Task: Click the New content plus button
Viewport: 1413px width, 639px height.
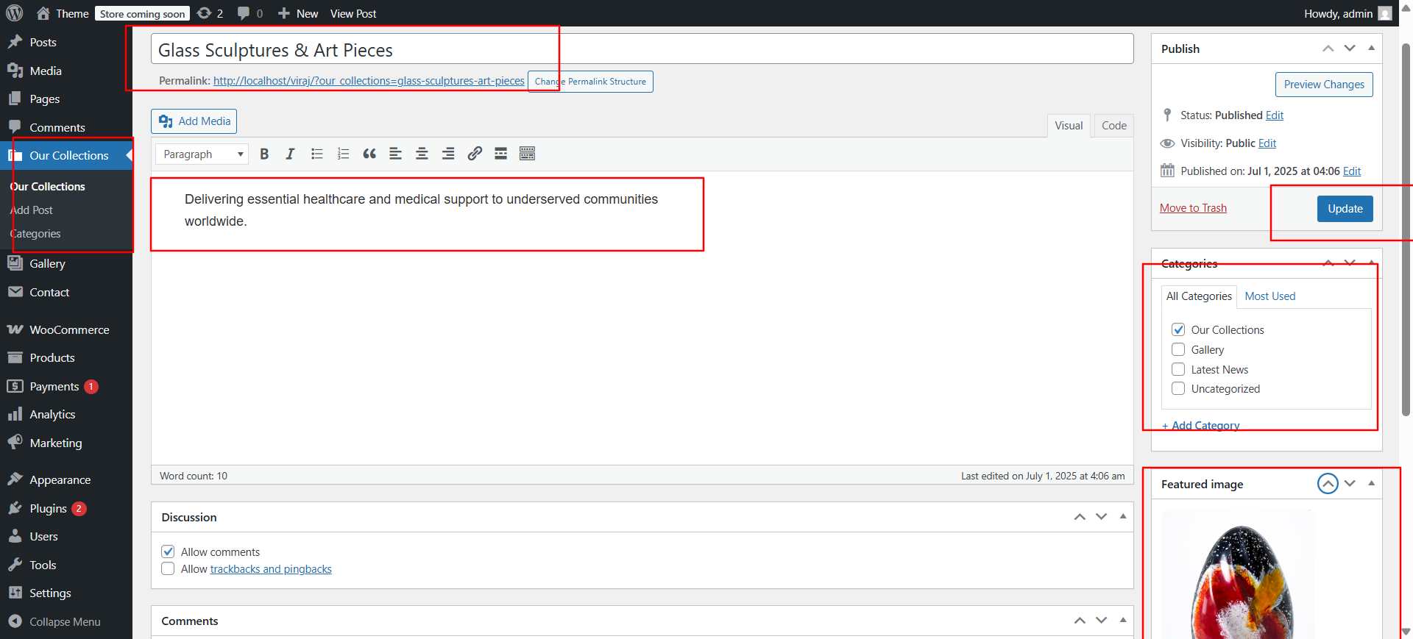Action: click(298, 13)
